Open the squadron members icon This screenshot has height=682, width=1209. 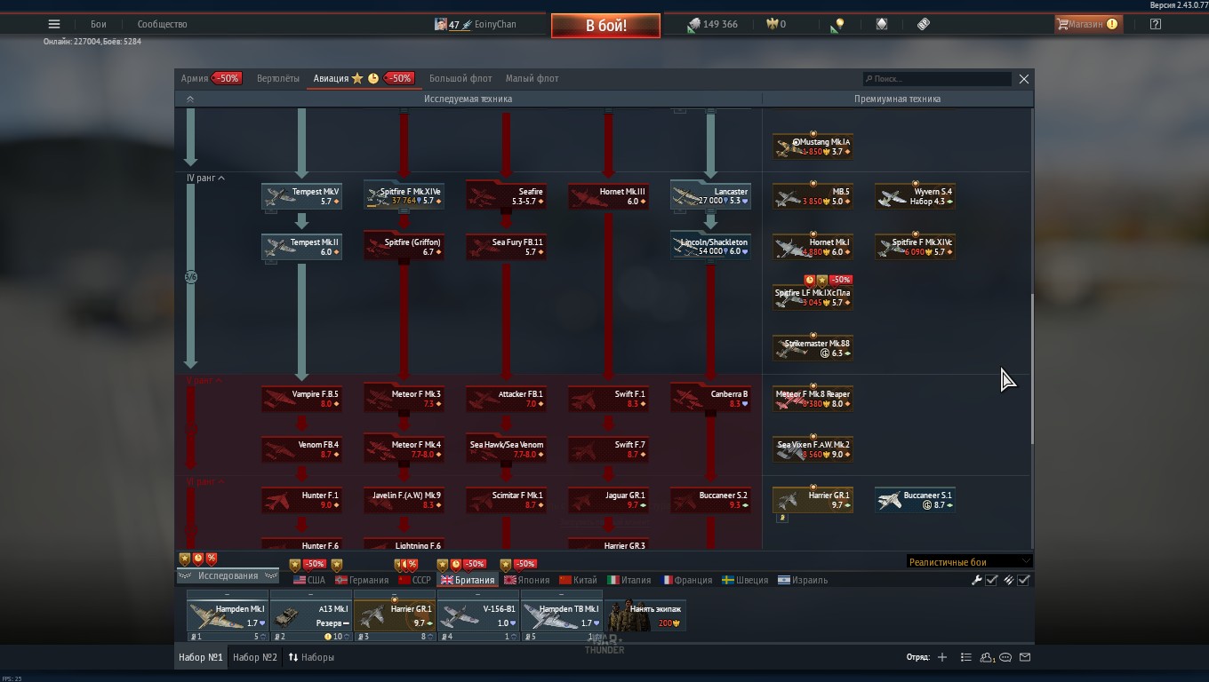pos(987,658)
